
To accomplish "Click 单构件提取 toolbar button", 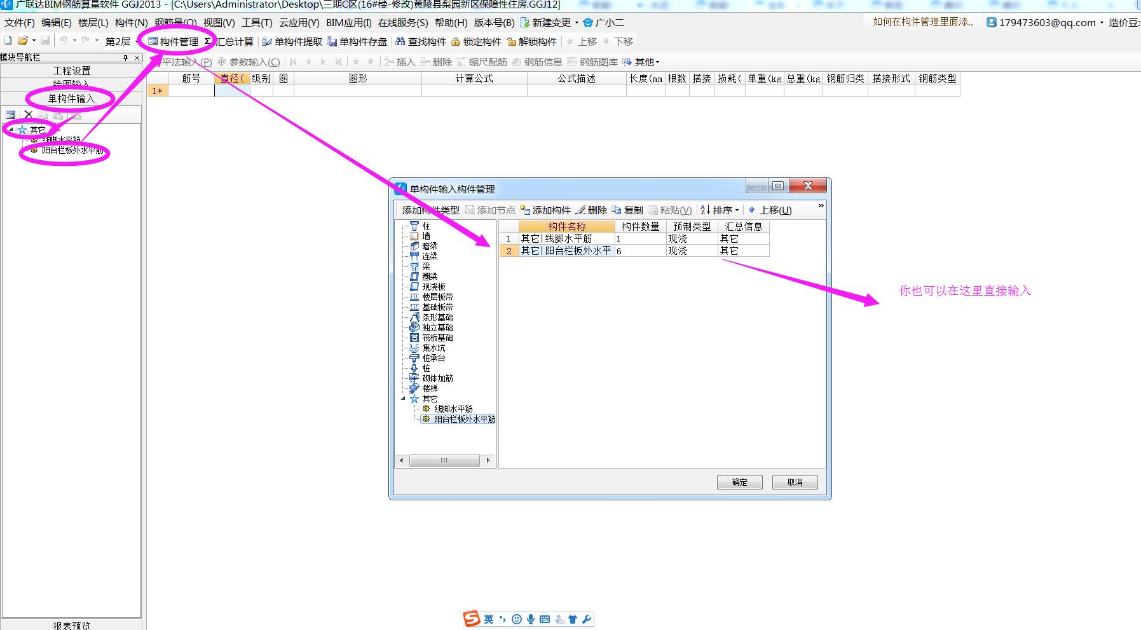I will tap(292, 41).
